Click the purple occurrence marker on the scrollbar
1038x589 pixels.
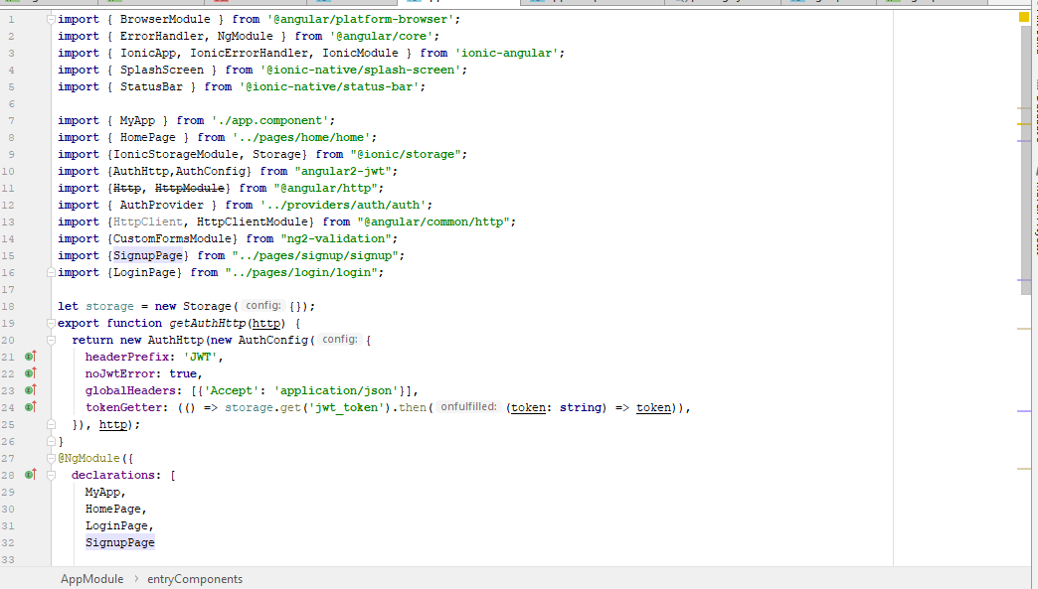pyautogui.click(x=1024, y=142)
